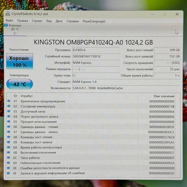The height and width of the screenshot is (187, 187).
Task: Select attribute Единицы данных - запись
Action: click(x=39, y=132)
